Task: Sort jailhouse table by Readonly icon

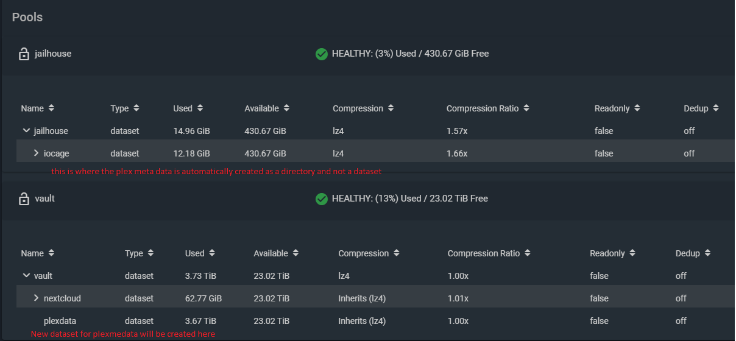Action: click(x=637, y=108)
